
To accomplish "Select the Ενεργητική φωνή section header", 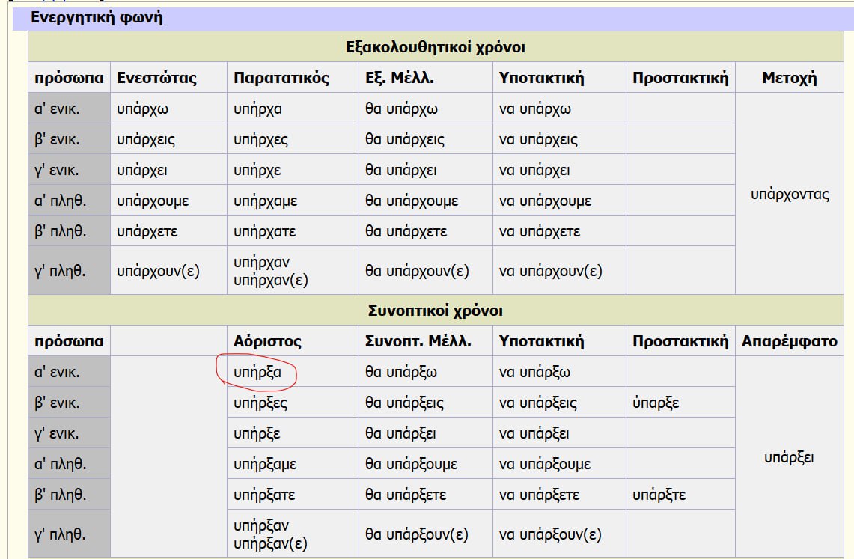I will point(97,17).
